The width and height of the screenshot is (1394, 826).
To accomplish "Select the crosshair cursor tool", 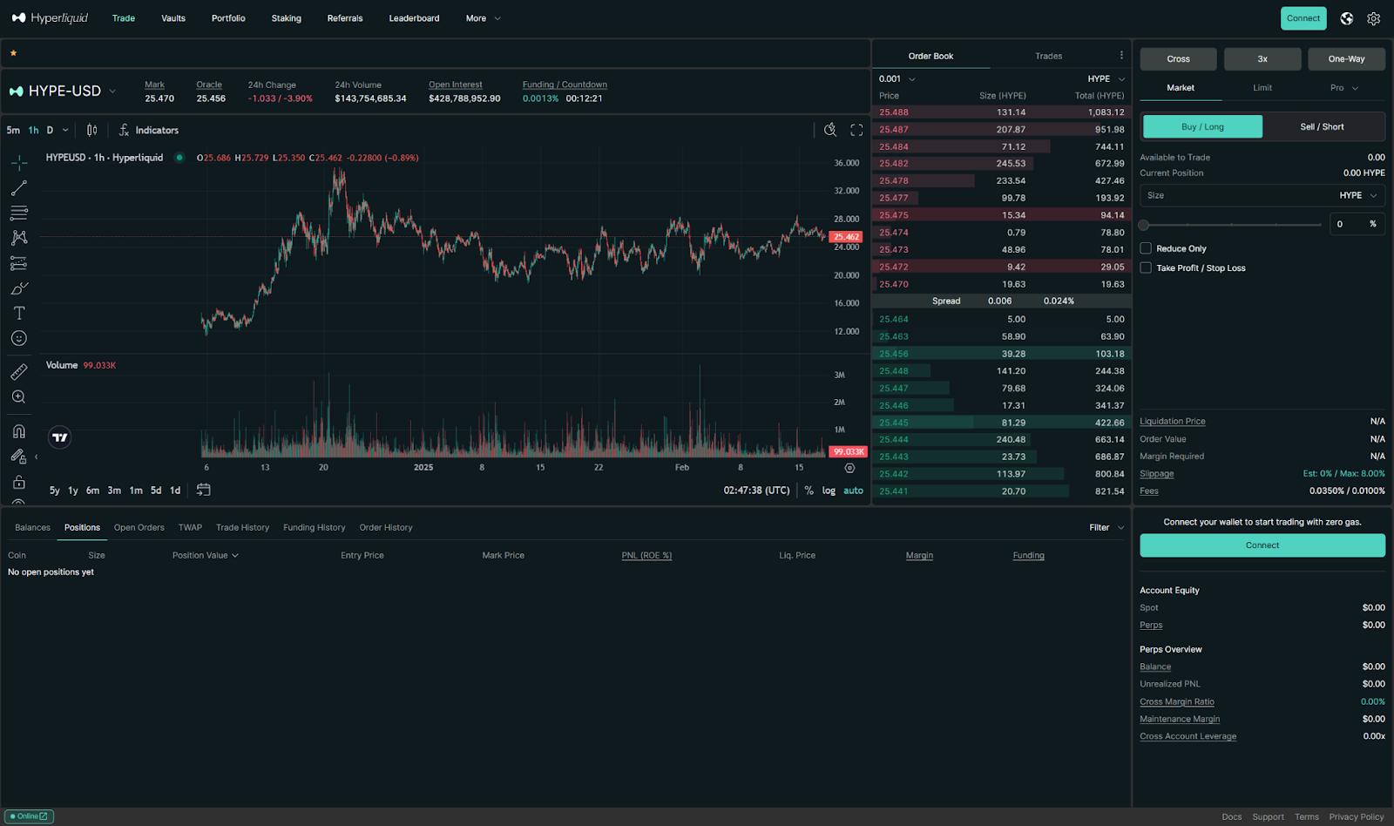I will pyautogui.click(x=19, y=163).
